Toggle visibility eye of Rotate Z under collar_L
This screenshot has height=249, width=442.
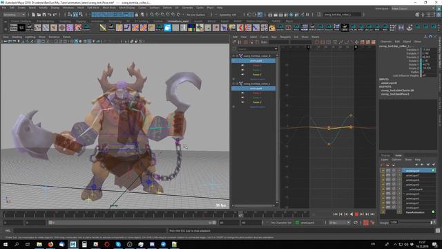pyautogui.click(x=242, y=102)
